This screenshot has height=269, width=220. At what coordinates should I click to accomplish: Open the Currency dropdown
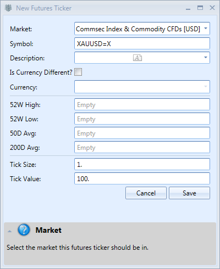coord(142,87)
